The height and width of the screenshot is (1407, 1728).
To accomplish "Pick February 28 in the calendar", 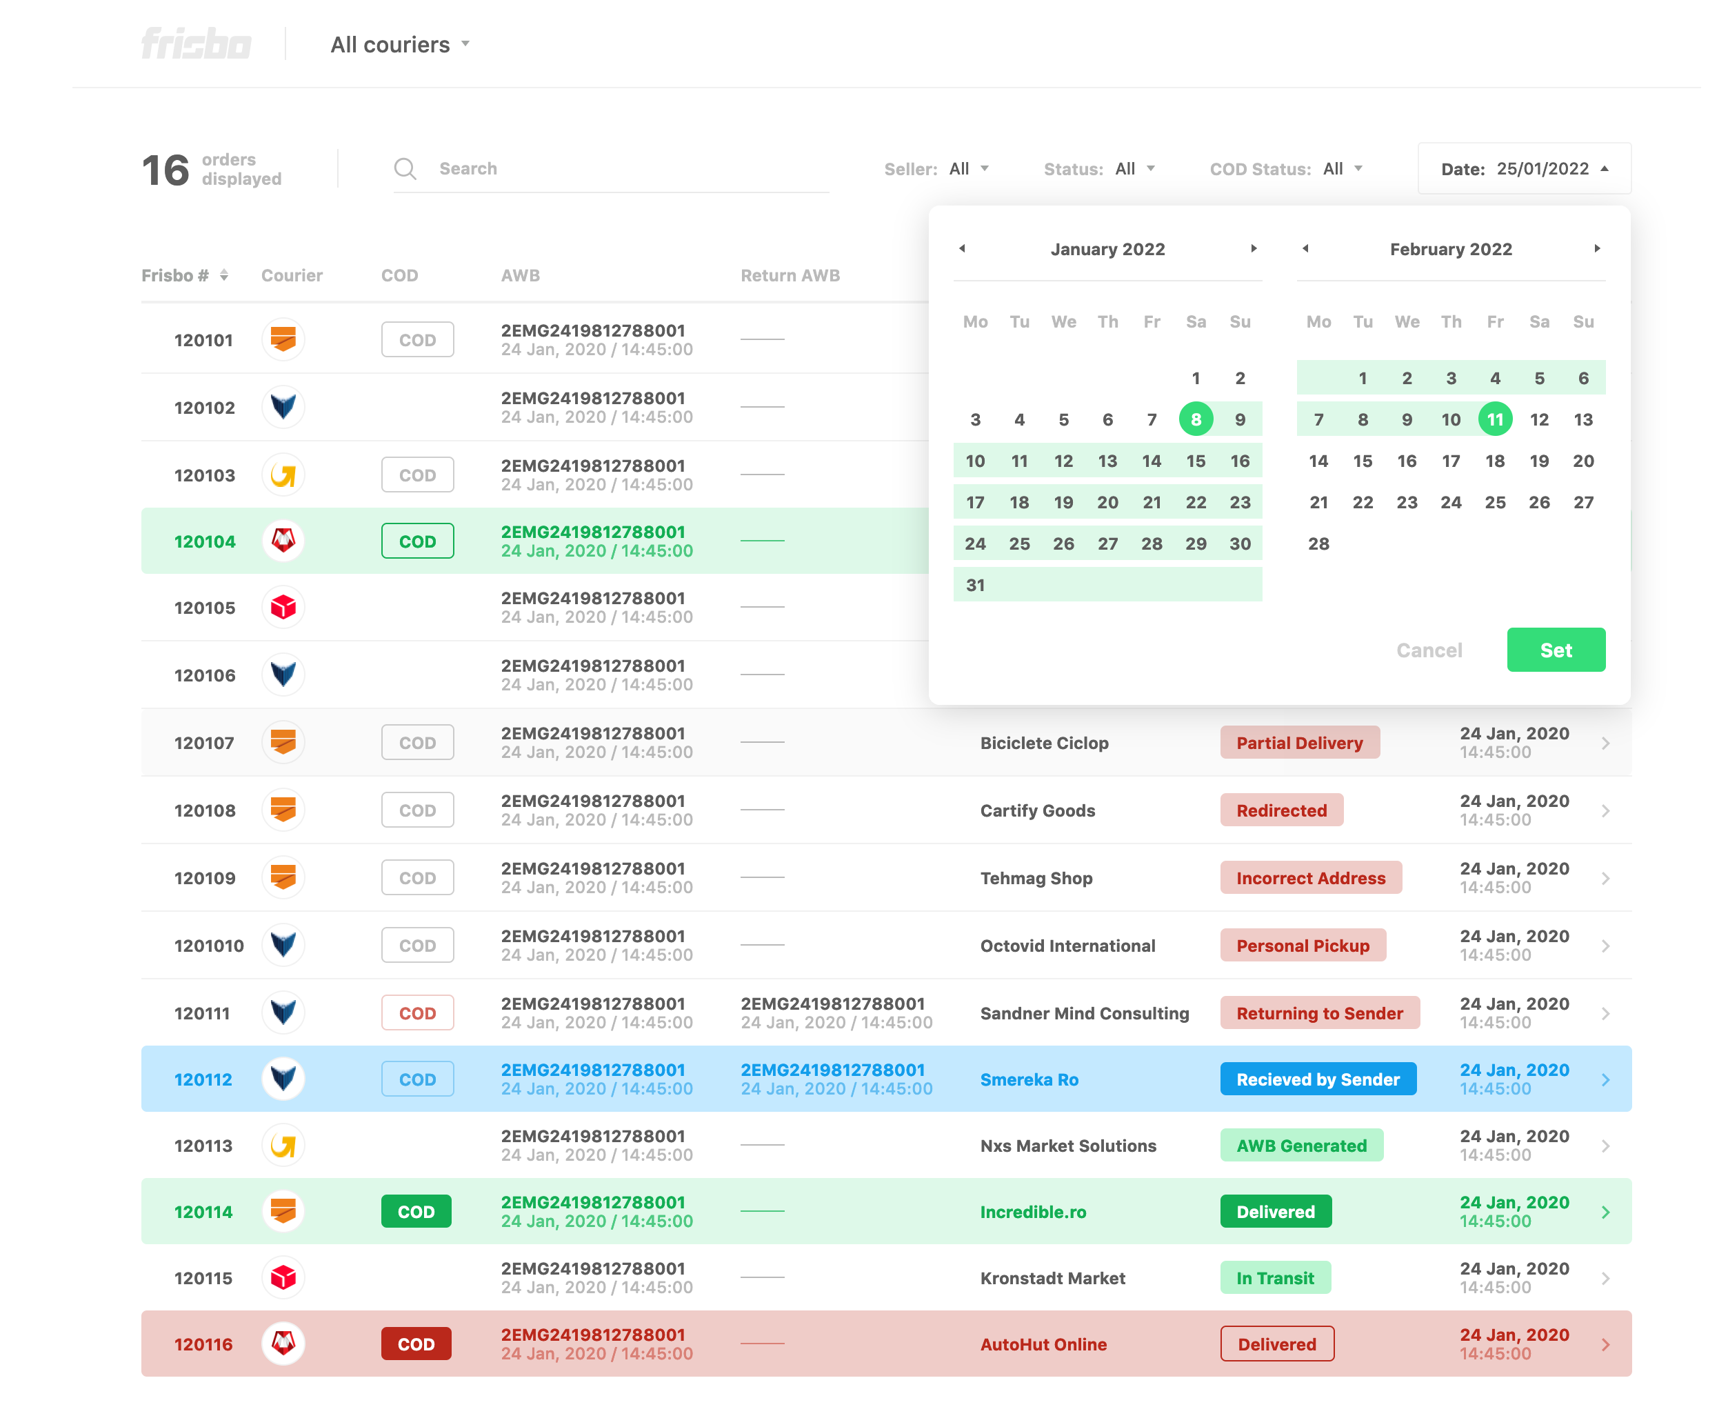I will pos(1318,544).
